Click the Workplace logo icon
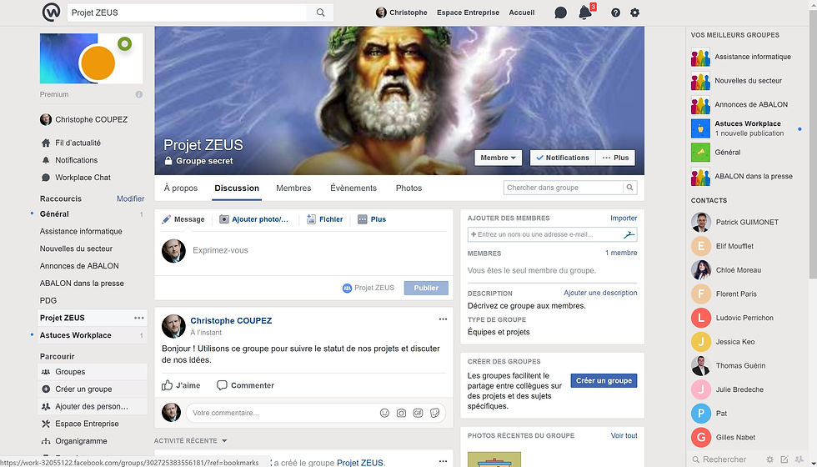 click(x=52, y=13)
